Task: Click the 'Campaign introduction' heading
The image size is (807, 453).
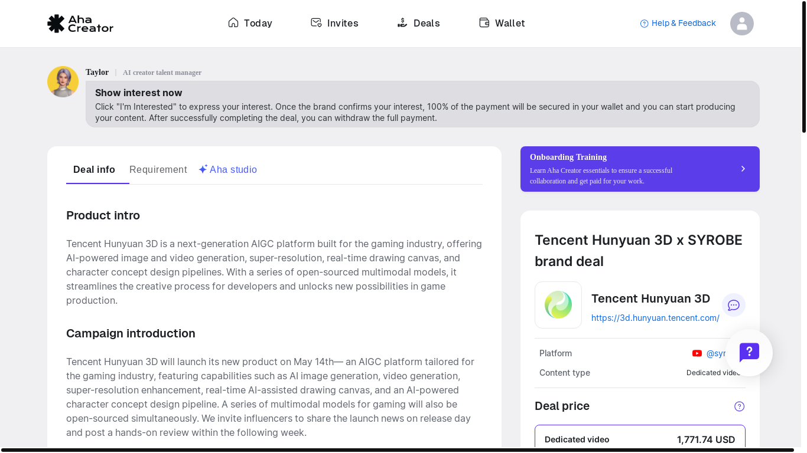Action: [131, 333]
